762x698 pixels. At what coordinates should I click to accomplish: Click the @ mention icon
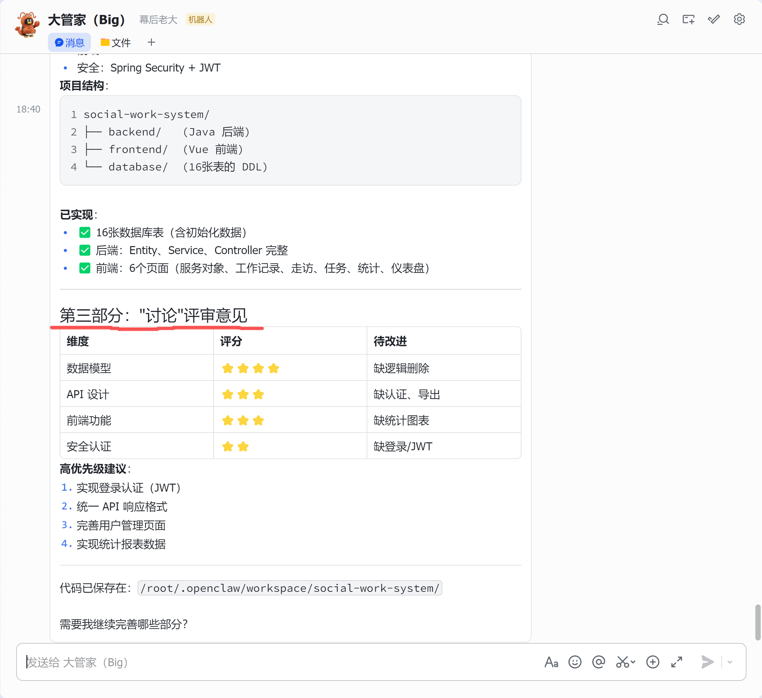599,662
